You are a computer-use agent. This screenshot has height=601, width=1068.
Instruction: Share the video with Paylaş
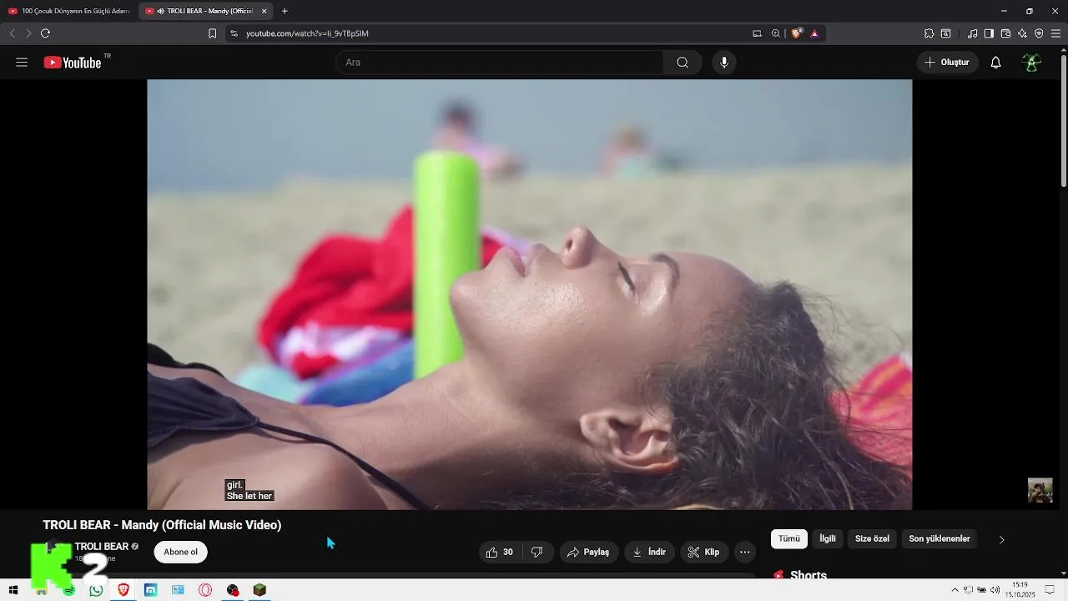(x=588, y=552)
